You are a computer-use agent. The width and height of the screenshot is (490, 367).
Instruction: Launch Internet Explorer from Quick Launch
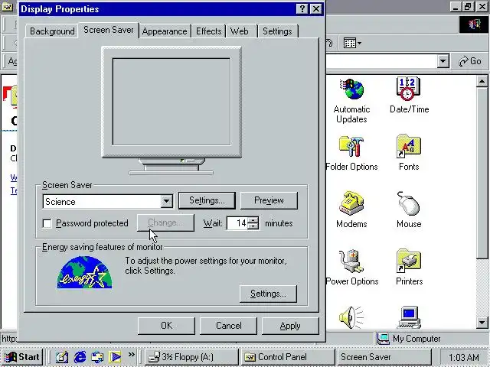coord(80,357)
